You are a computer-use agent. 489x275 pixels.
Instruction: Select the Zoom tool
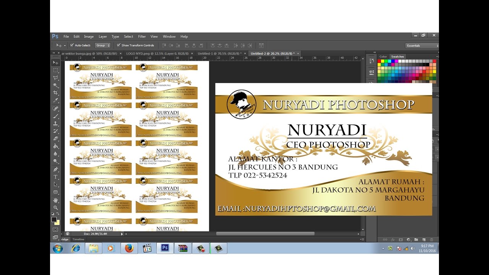pos(56,208)
